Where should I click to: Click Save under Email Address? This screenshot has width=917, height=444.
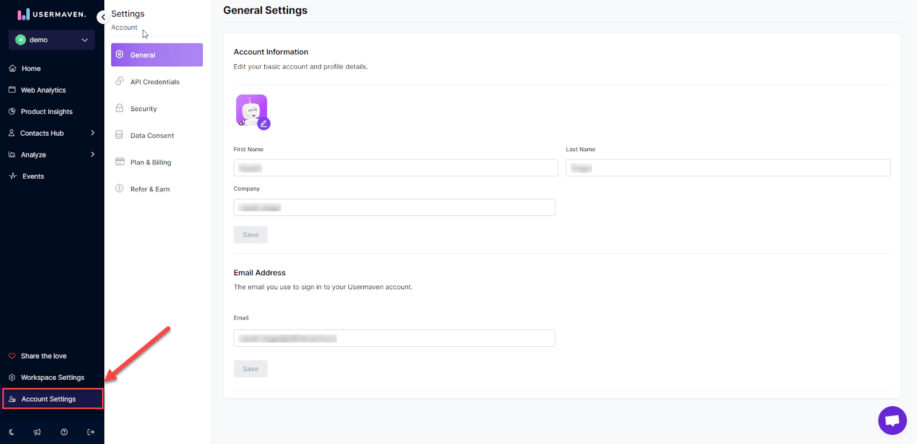pyautogui.click(x=250, y=369)
